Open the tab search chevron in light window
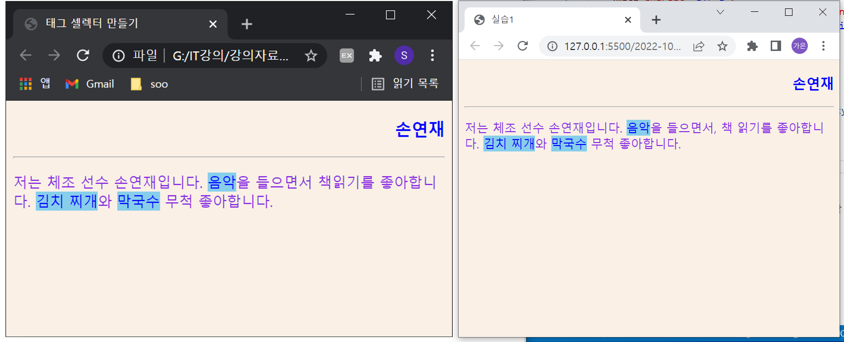The width and height of the screenshot is (844, 342). pyautogui.click(x=721, y=12)
